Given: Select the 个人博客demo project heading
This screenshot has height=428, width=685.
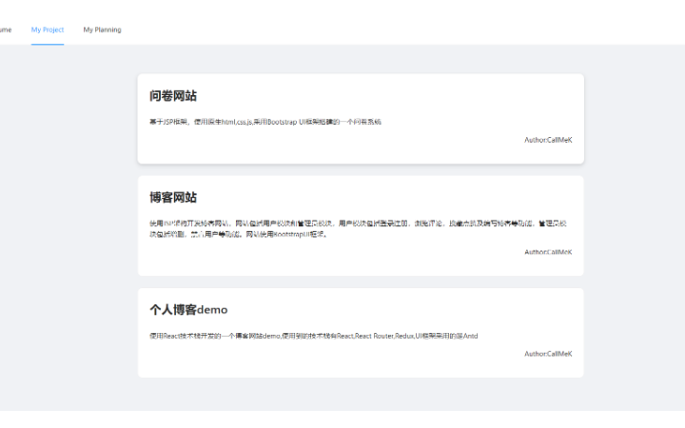Looking at the screenshot, I should coord(188,310).
